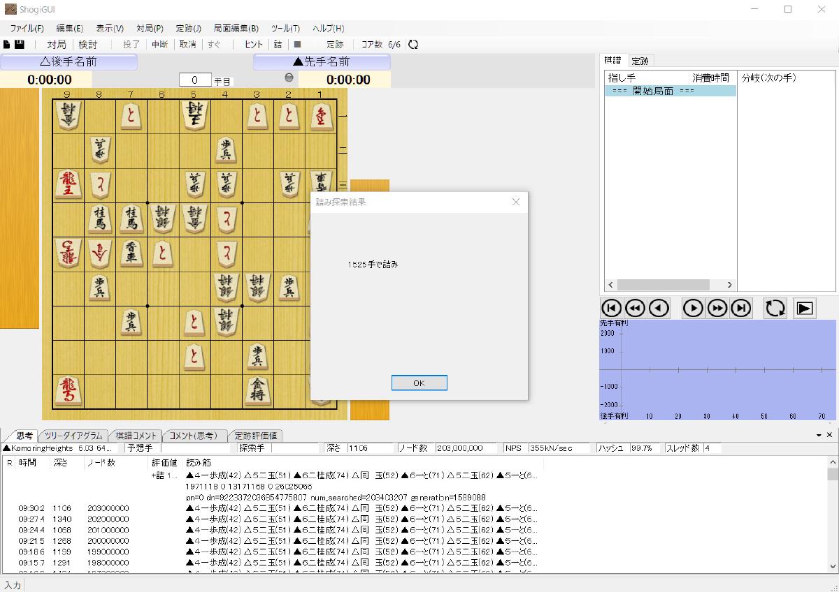Screen dimensions: 839x592
Task: Start auto-replay with the boxed play icon
Action: tap(805, 308)
